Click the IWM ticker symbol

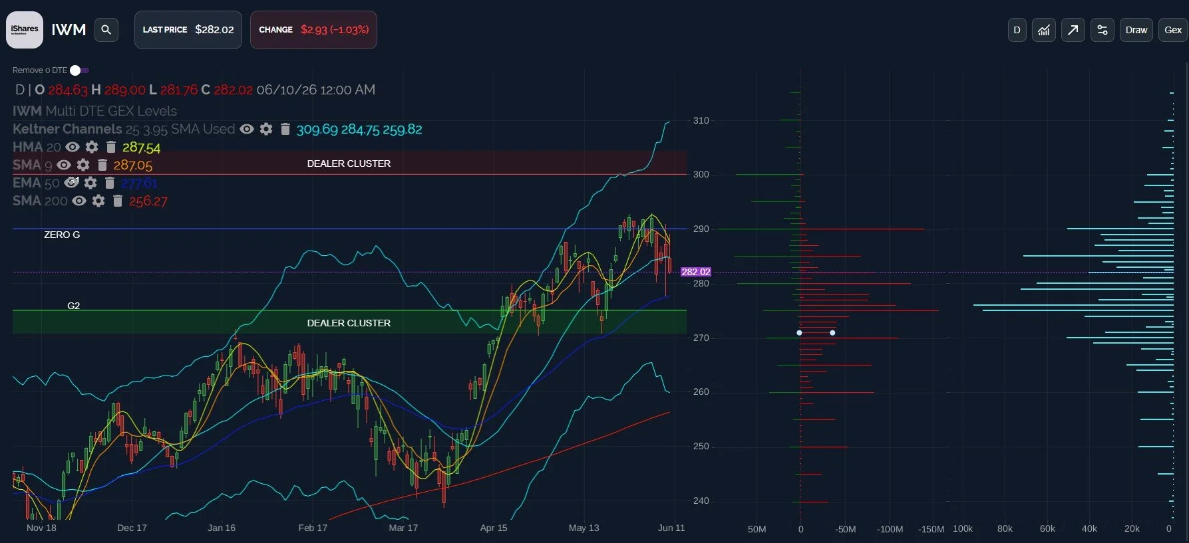[69, 30]
